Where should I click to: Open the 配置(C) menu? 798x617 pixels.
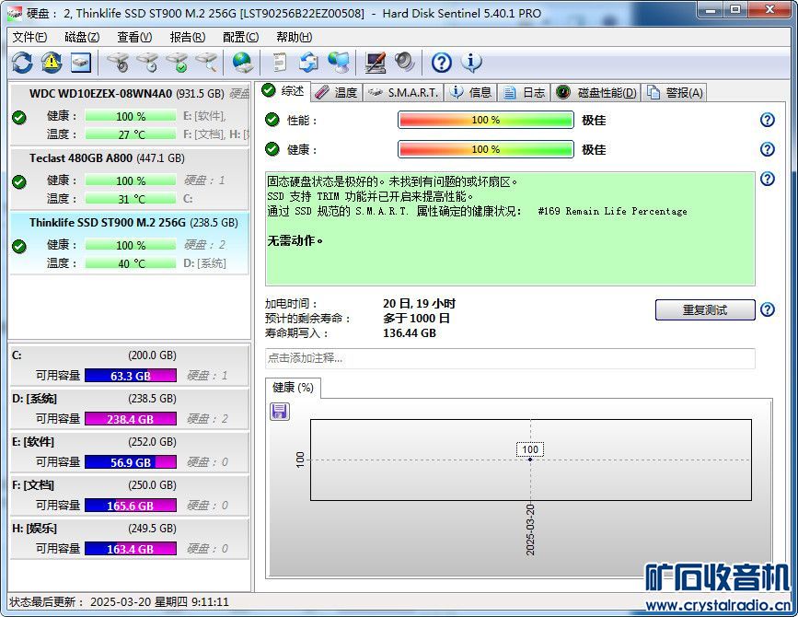pos(241,37)
